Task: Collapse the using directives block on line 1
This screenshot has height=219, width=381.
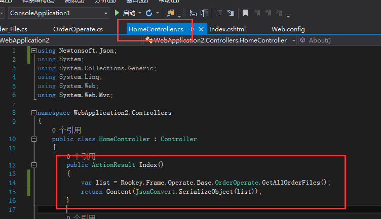Action: pyautogui.click(x=34, y=51)
